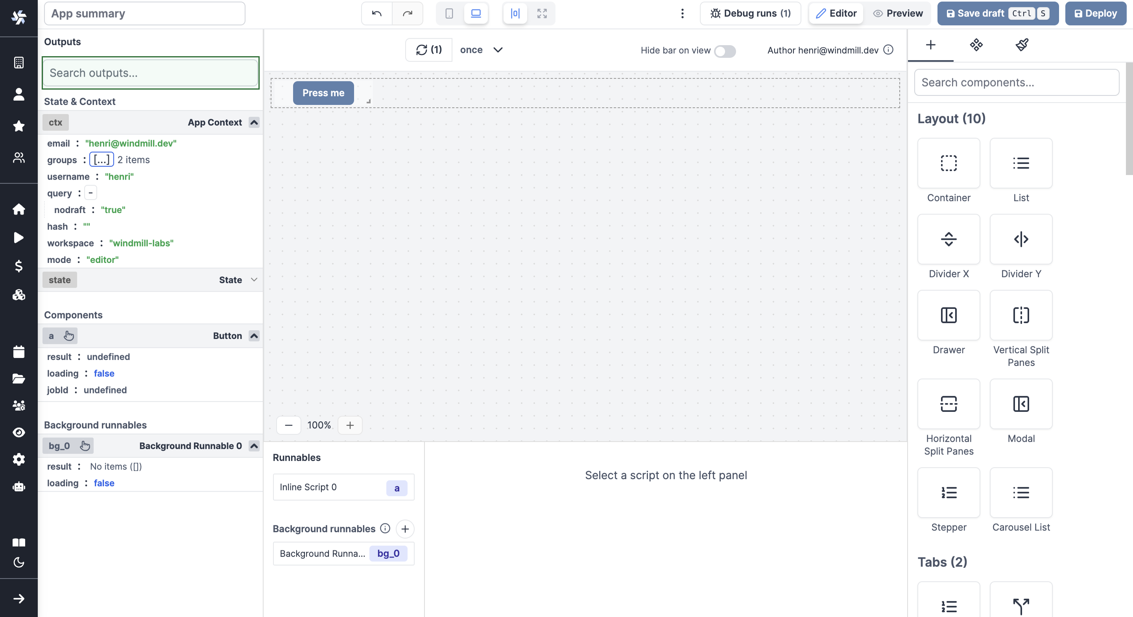
Task: Expand the Button component section
Action: coord(253,335)
